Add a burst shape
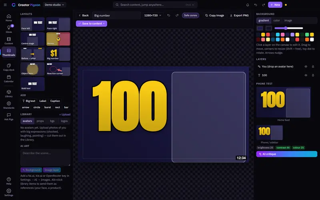Screen dimensions: 320x200 (48, 107)
